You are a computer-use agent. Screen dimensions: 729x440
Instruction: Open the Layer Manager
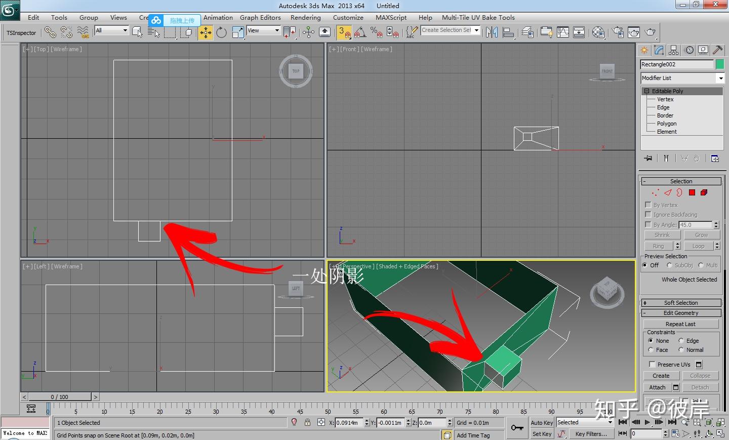[528, 32]
